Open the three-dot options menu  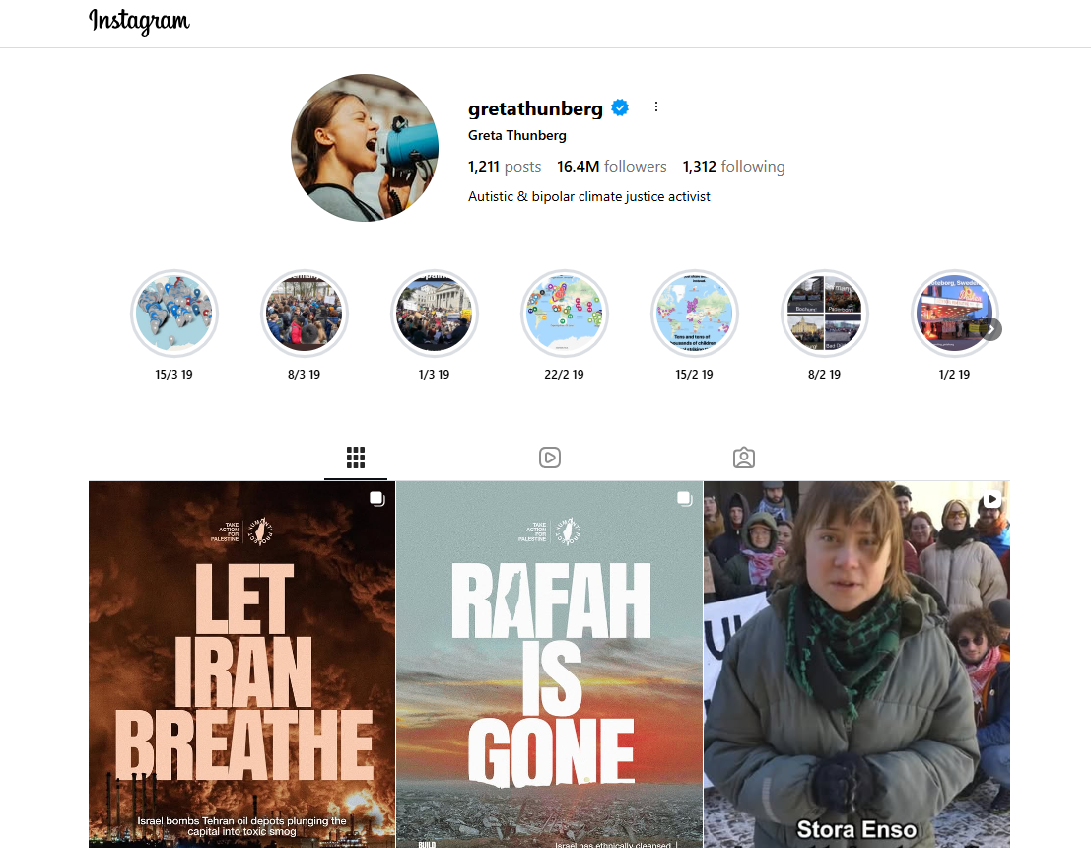656,106
